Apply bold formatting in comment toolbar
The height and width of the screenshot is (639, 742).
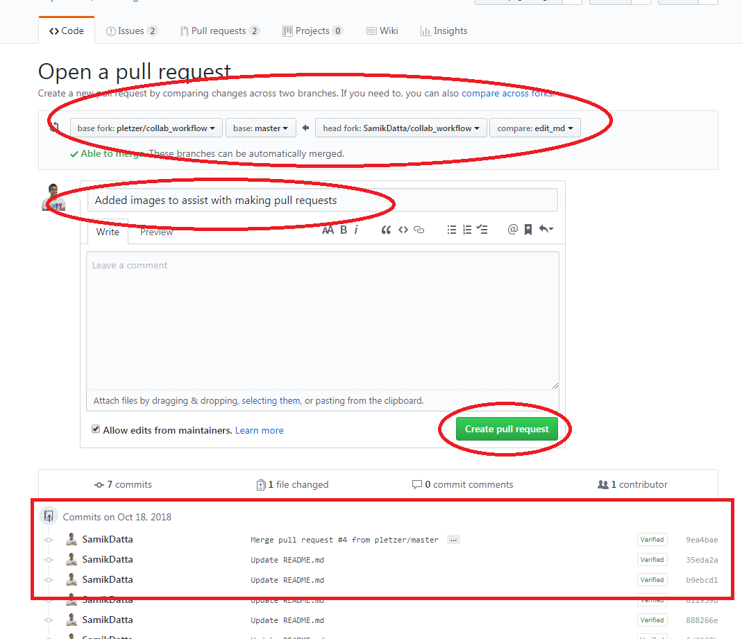point(344,230)
